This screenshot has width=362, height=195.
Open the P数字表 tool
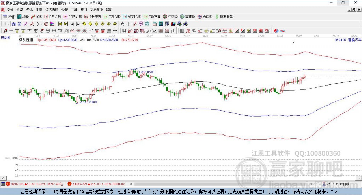point(93,17)
